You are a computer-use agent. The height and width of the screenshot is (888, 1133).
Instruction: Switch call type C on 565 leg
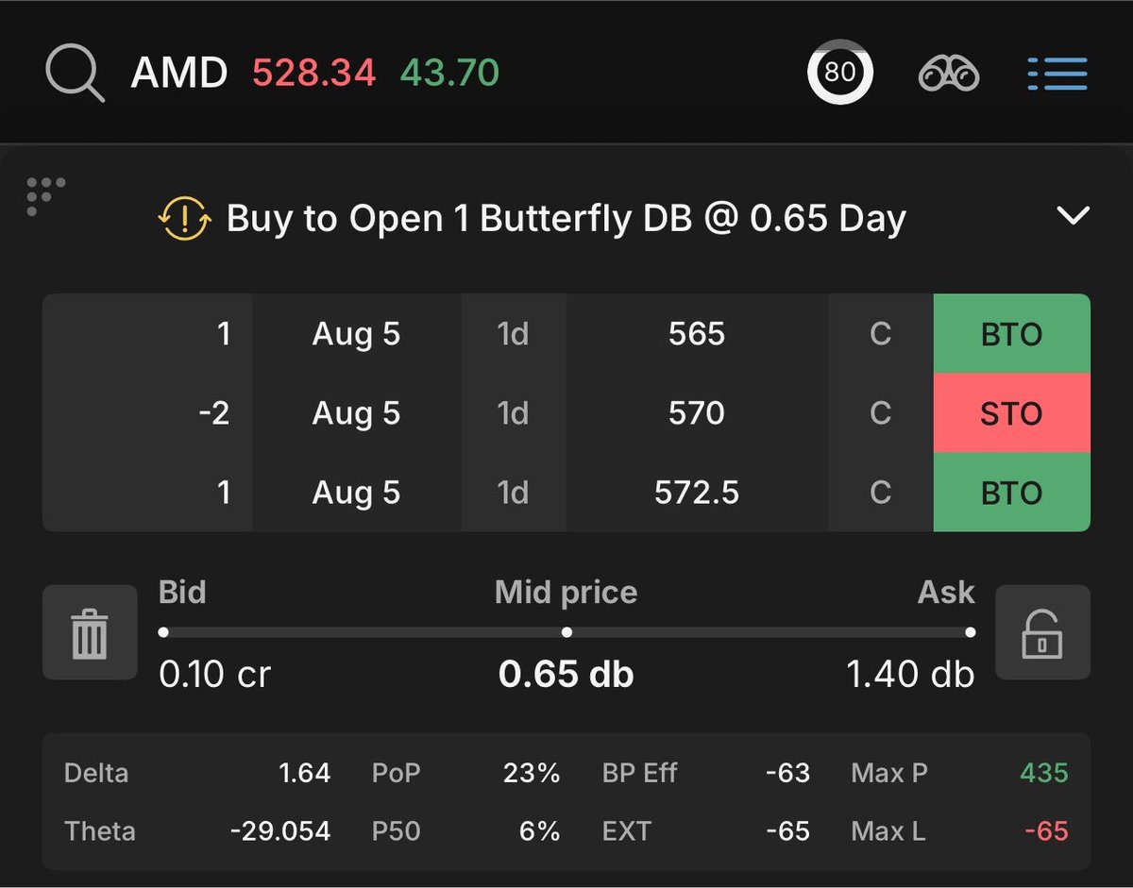[880, 334]
